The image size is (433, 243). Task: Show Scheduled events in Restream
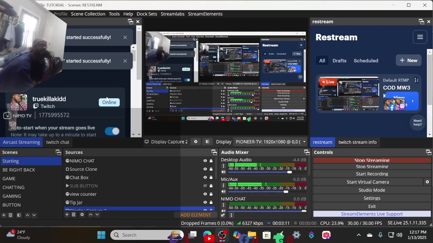pyautogui.click(x=366, y=61)
